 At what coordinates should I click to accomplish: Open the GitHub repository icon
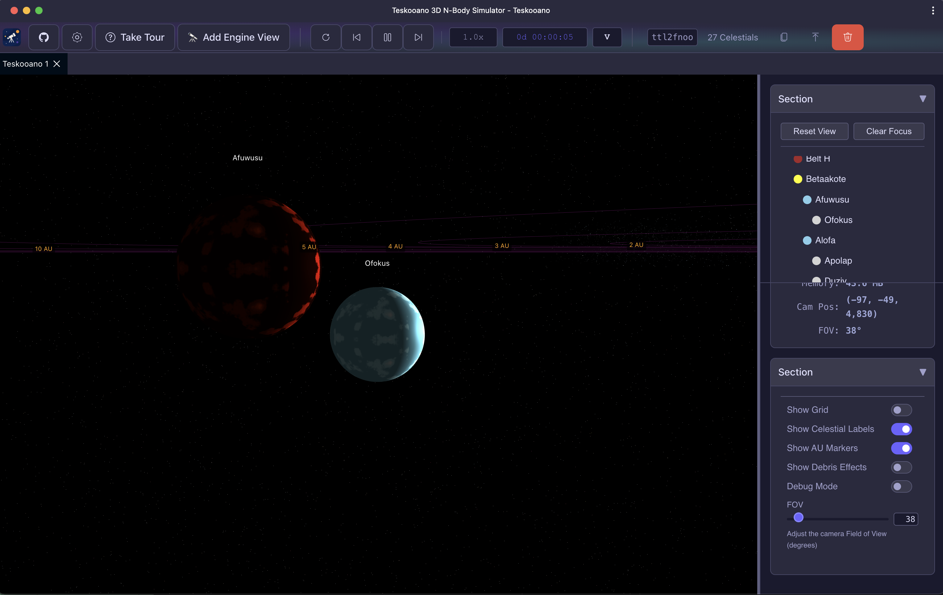pos(44,37)
